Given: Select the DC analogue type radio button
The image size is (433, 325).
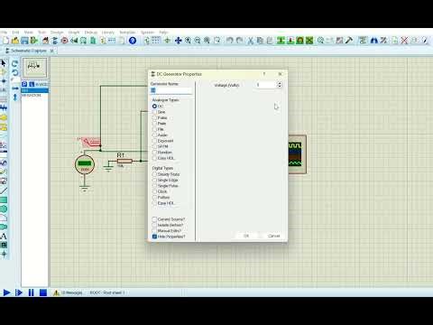Looking at the screenshot, I should (154, 107).
